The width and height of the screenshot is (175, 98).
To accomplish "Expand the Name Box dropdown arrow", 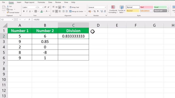I will click(x=12, y=20).
